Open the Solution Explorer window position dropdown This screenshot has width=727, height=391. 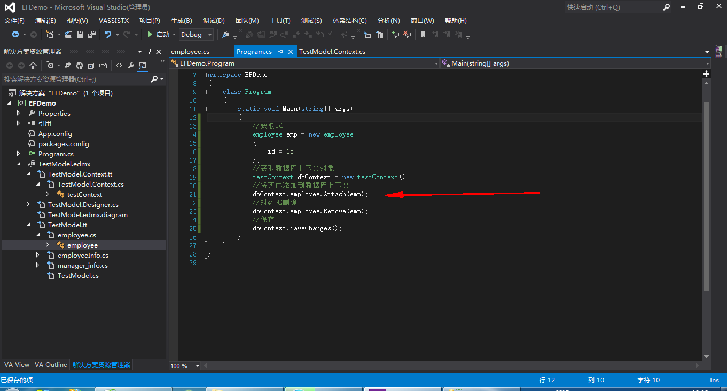click(x=140, y=52)
